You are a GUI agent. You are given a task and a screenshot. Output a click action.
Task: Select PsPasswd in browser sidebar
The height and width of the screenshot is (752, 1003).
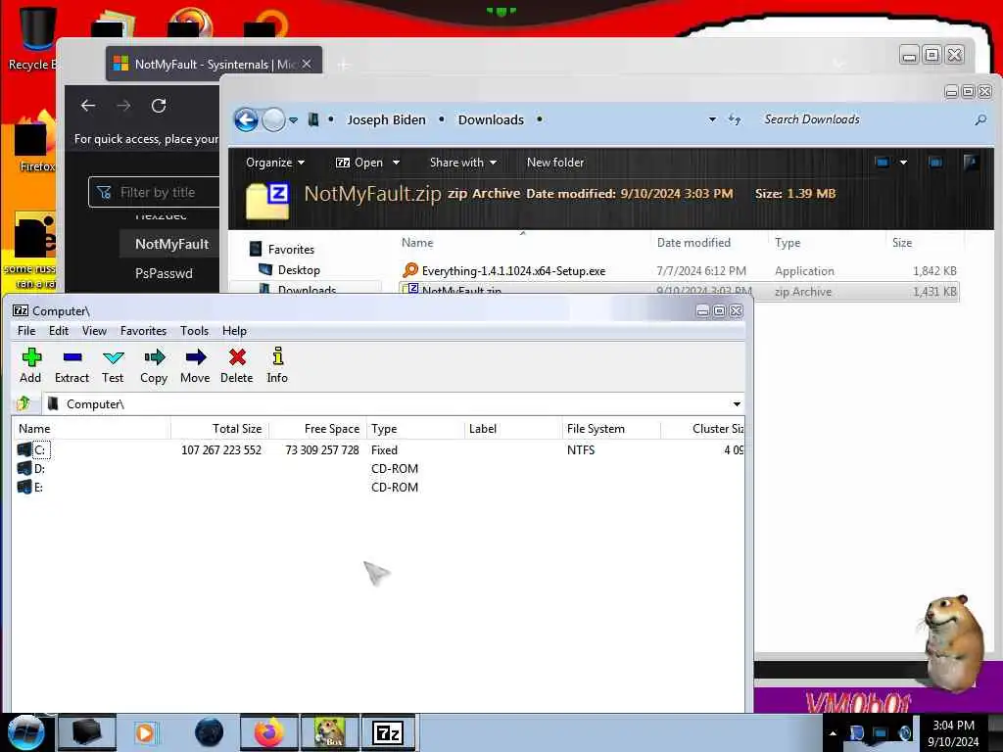coord(164,273)
